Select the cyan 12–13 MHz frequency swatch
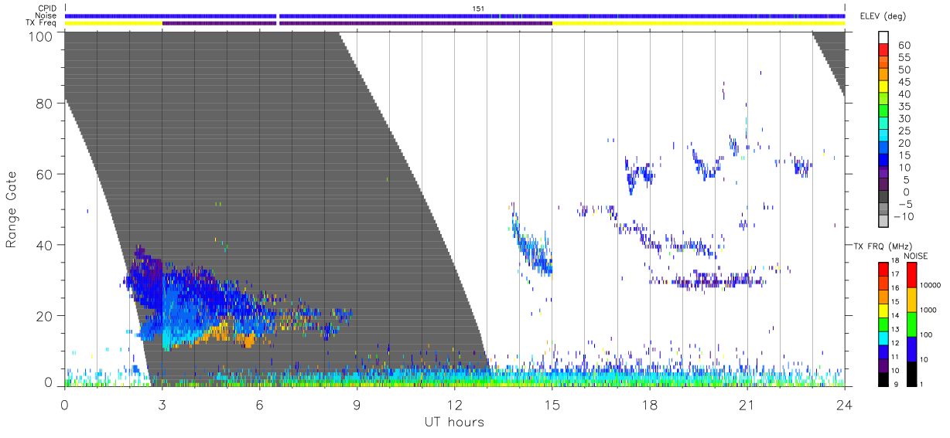Screen dimensions: 950x438 (883, 338)
